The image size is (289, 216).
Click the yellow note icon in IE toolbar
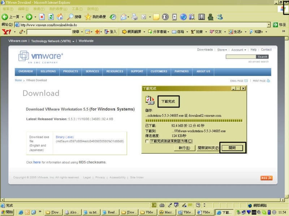pyautogui.click(x=156, y=17)
